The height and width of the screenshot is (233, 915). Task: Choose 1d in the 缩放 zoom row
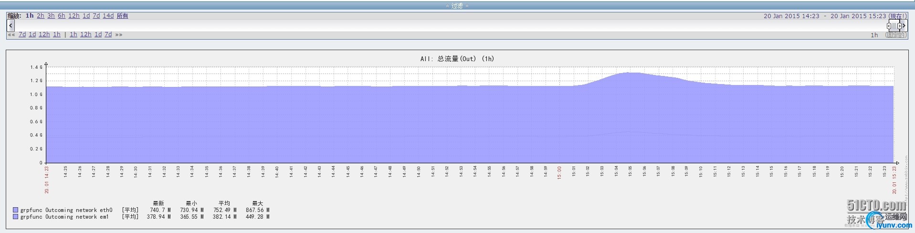(86, 16)
